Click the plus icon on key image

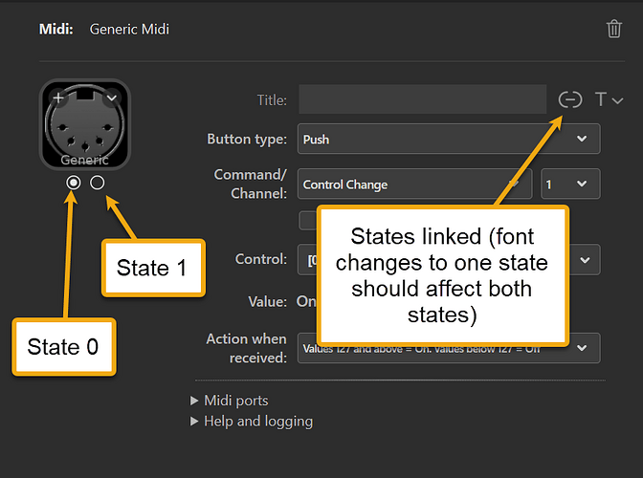(58, 98)
